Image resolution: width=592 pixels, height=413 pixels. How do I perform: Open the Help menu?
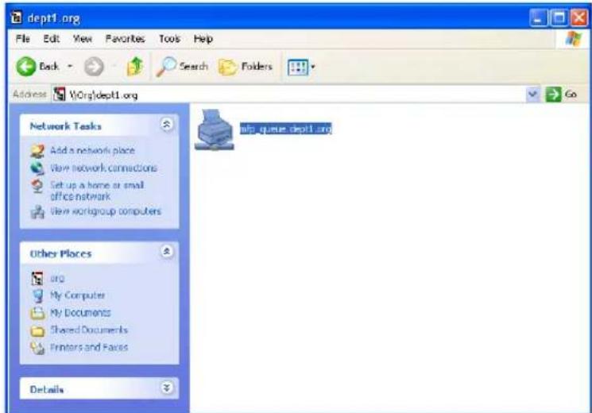203,38
